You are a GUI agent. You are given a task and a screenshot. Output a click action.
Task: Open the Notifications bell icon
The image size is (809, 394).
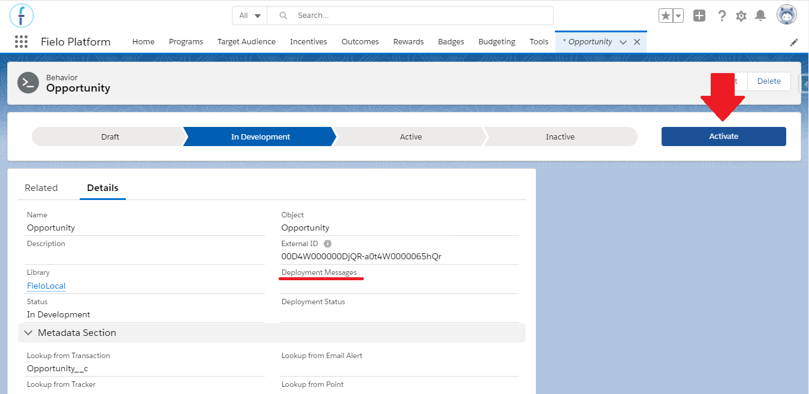click(760, 16)
